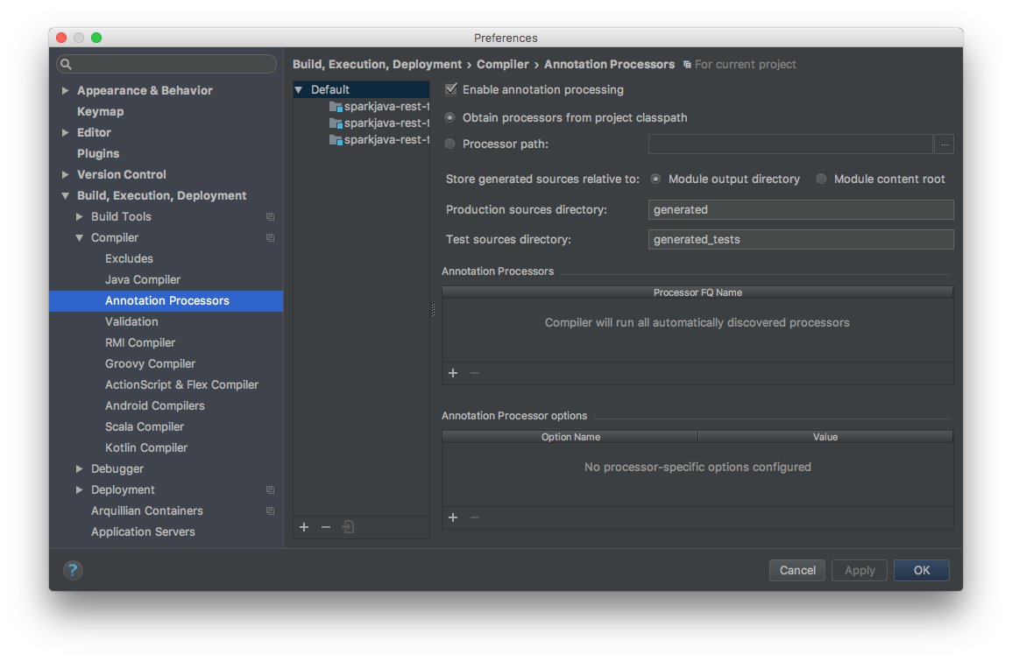The height and width of the screenshot is (661, 1012).
Task: Open ActionScript & Flex Compiler settings
Action: pyautogui.click(x=181, y=385)
